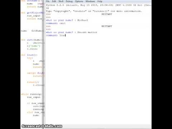Open the Debug menu
Image resolution: width=172 pixels, height=129 pixels.
click(x=69, y=1)
